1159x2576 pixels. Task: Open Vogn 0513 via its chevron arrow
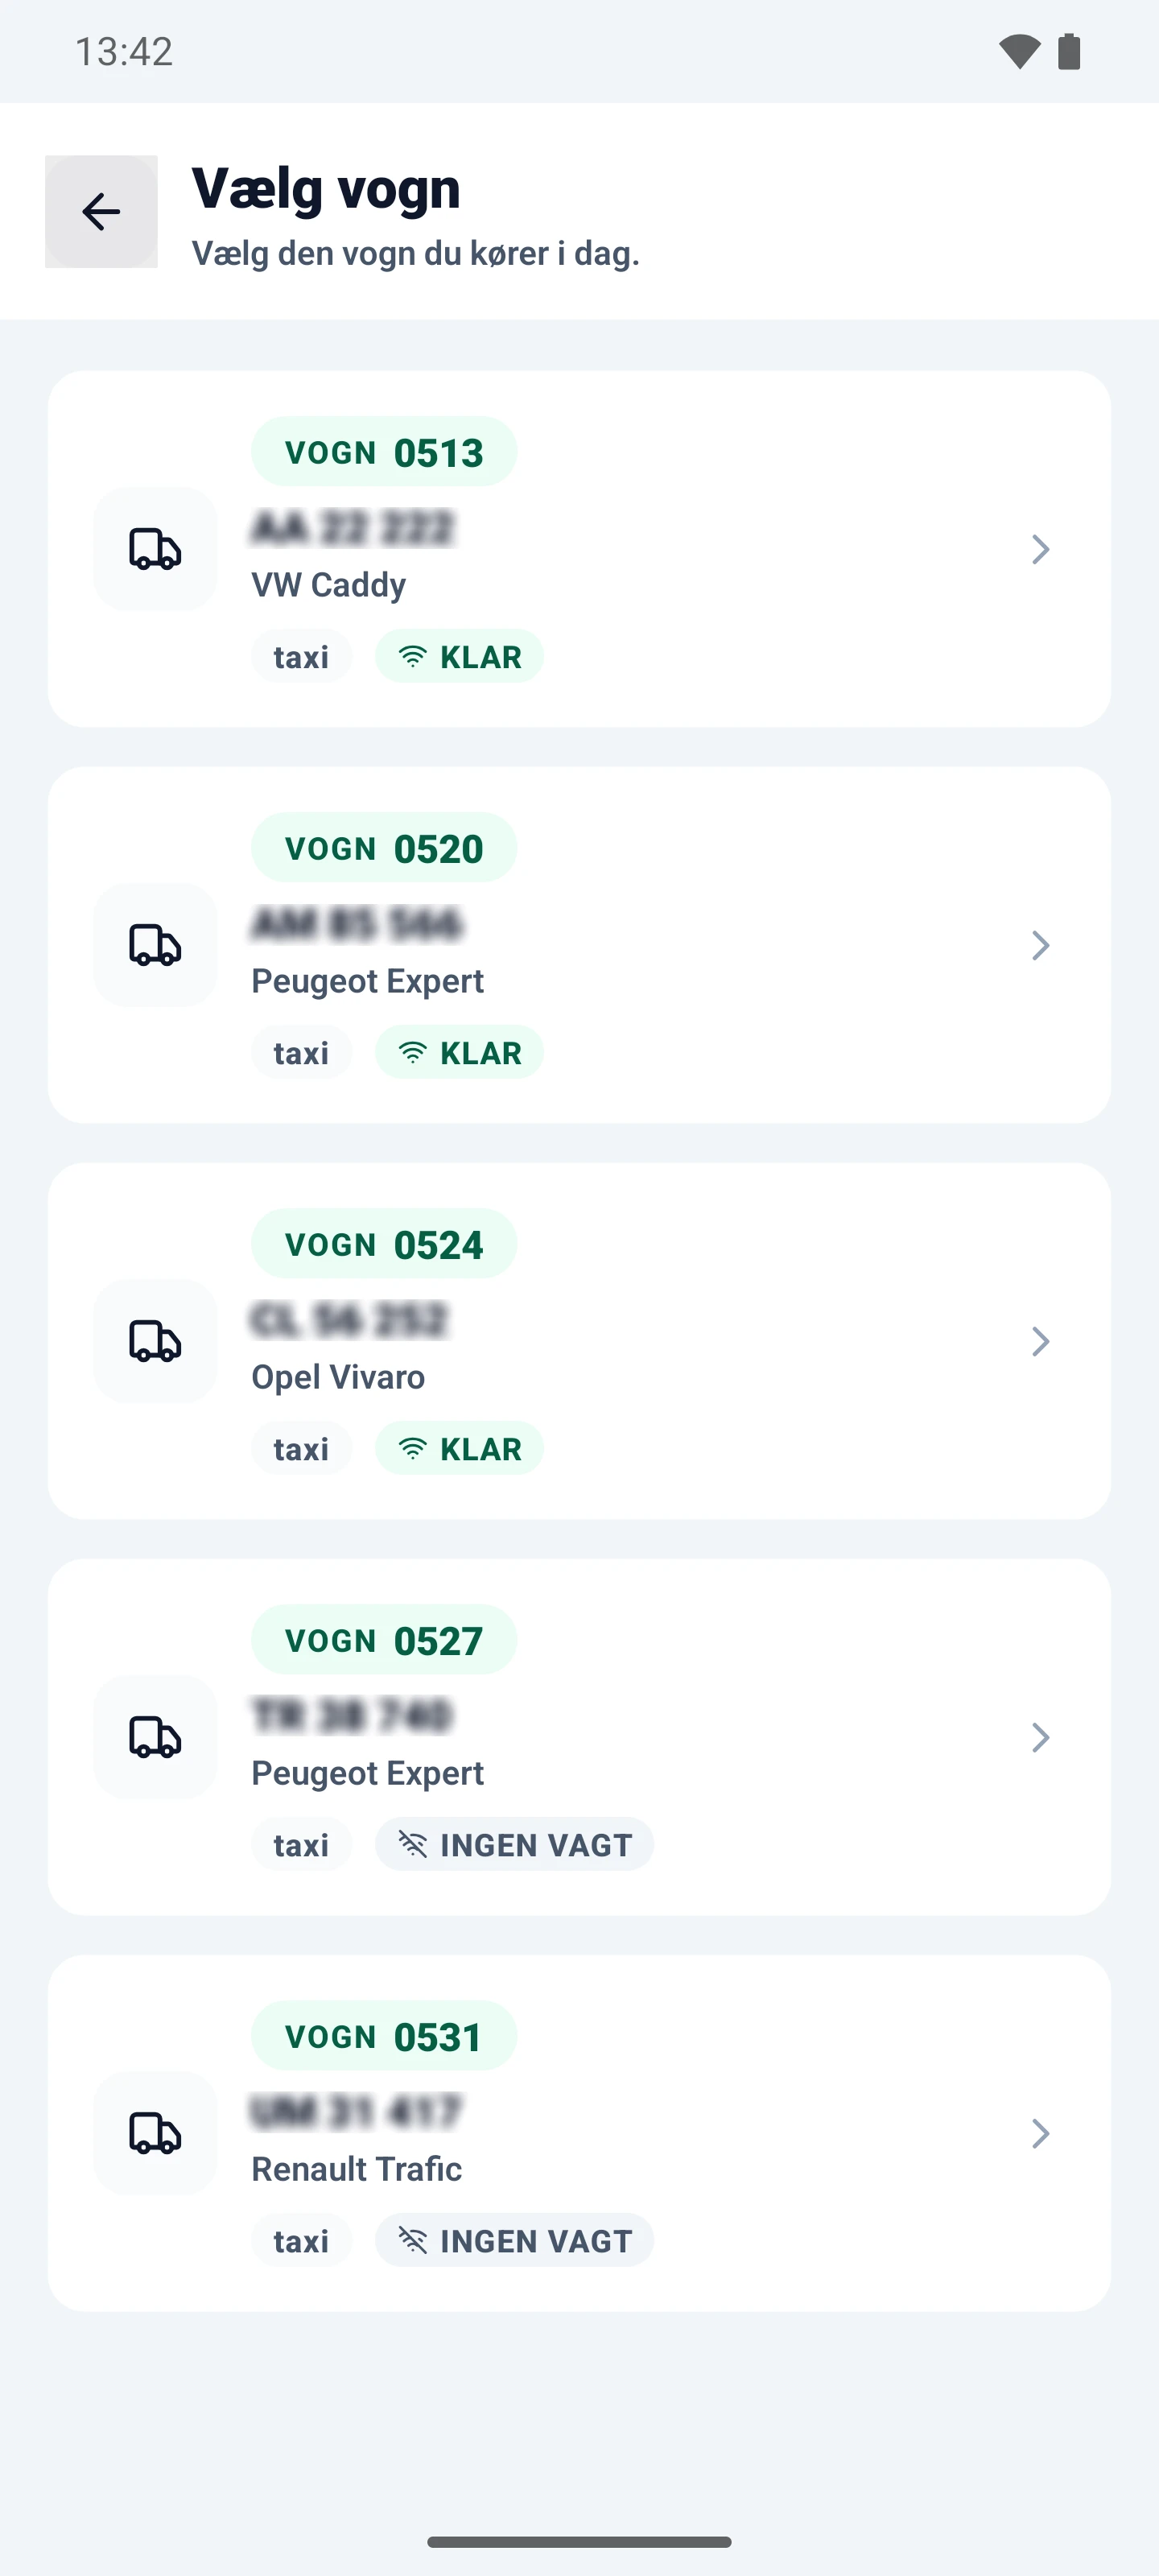[1040, 549]
